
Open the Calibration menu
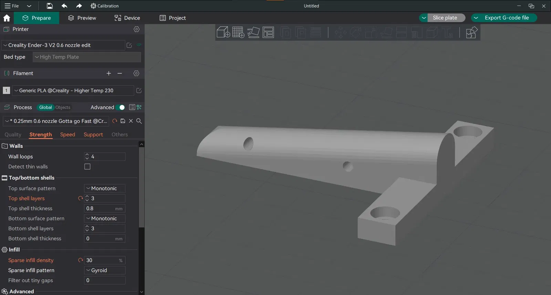pos(104,6)
